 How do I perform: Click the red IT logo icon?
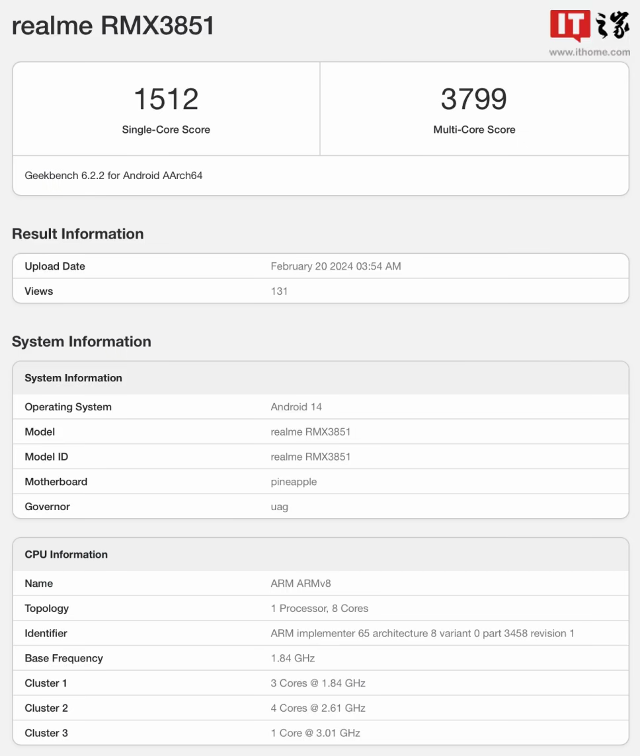[570, 26]
